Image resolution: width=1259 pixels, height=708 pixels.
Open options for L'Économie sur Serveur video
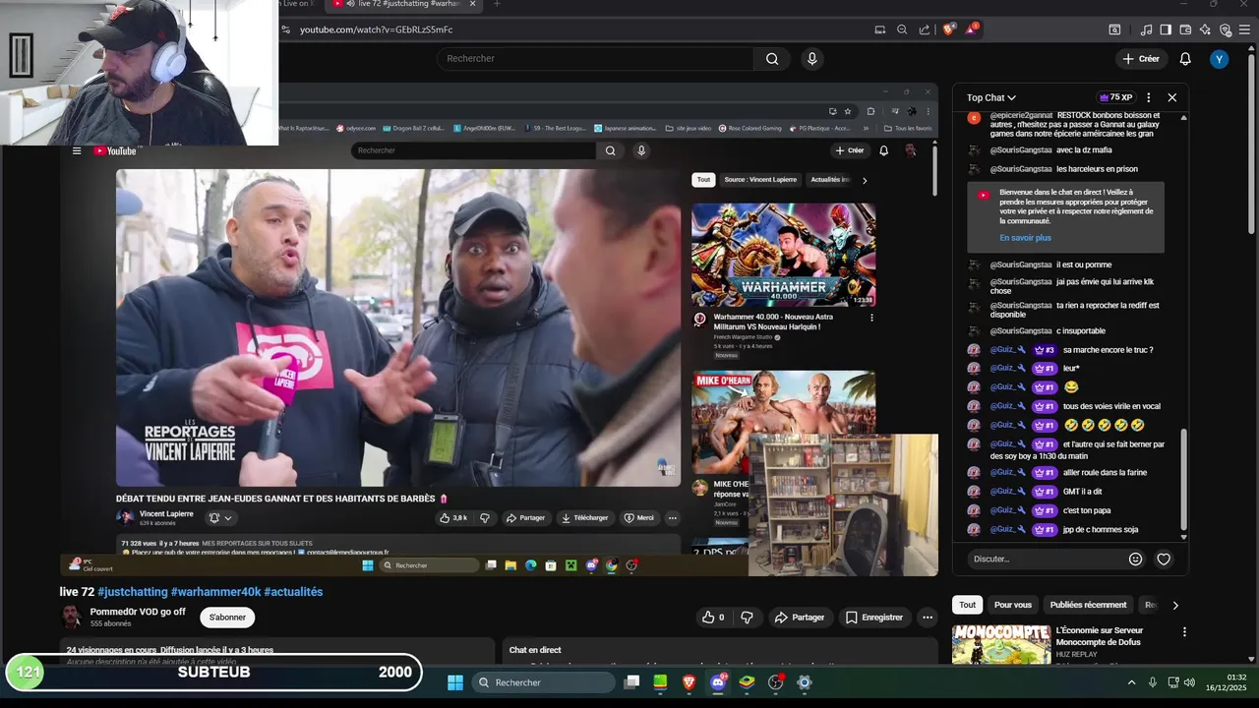click(1184, 632)
